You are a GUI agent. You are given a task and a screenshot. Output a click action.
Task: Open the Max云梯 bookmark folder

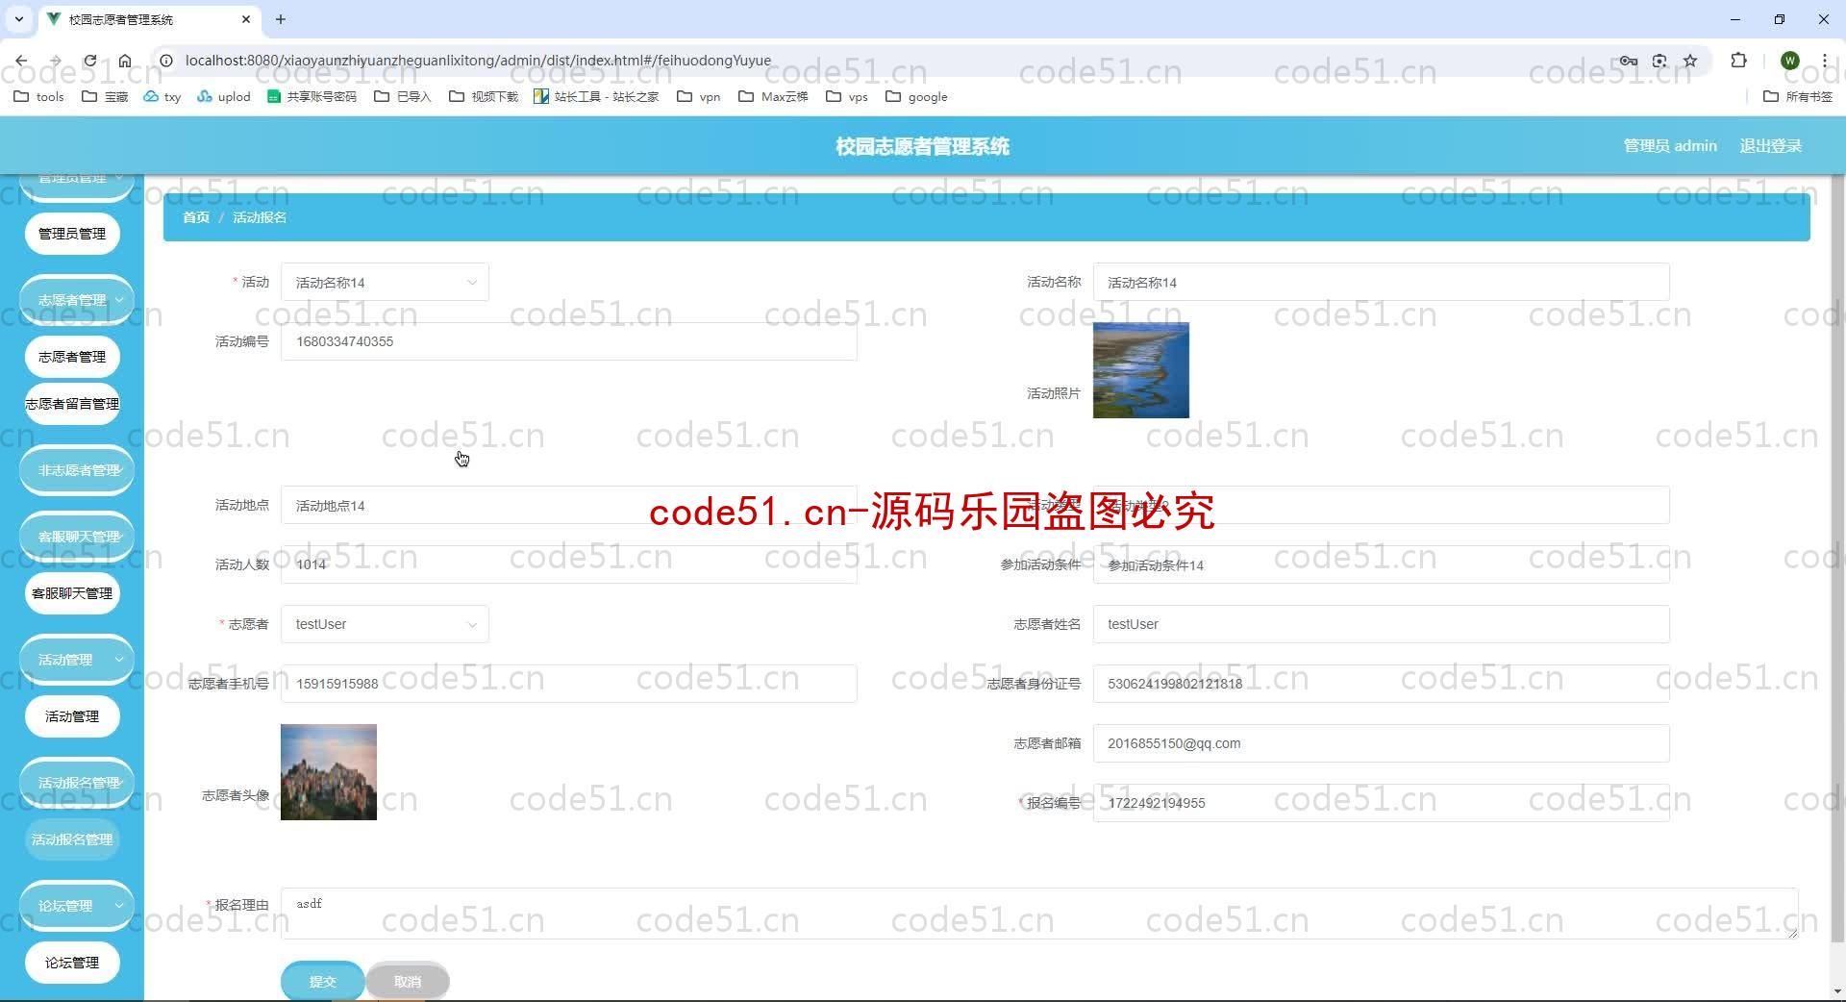click(x=773, y=96)
